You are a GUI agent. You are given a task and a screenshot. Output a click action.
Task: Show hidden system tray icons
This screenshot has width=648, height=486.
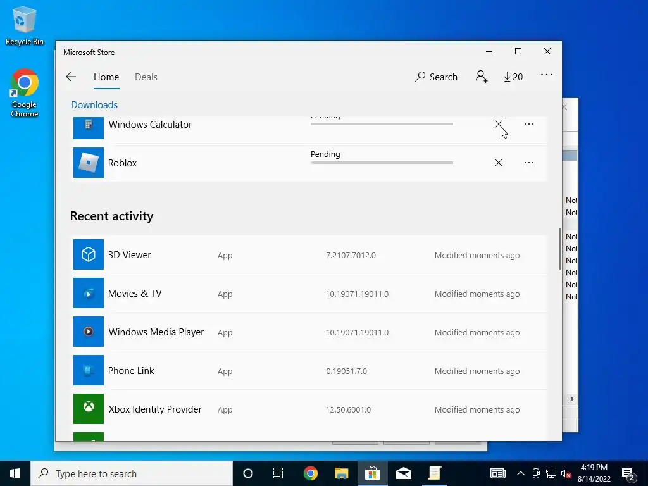tap(521, 473)
